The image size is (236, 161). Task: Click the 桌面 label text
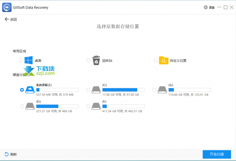coord(38,61)
